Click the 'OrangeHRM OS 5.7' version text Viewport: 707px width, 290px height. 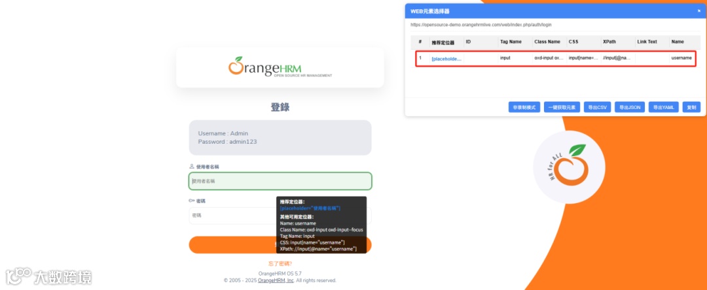[280, 274]
